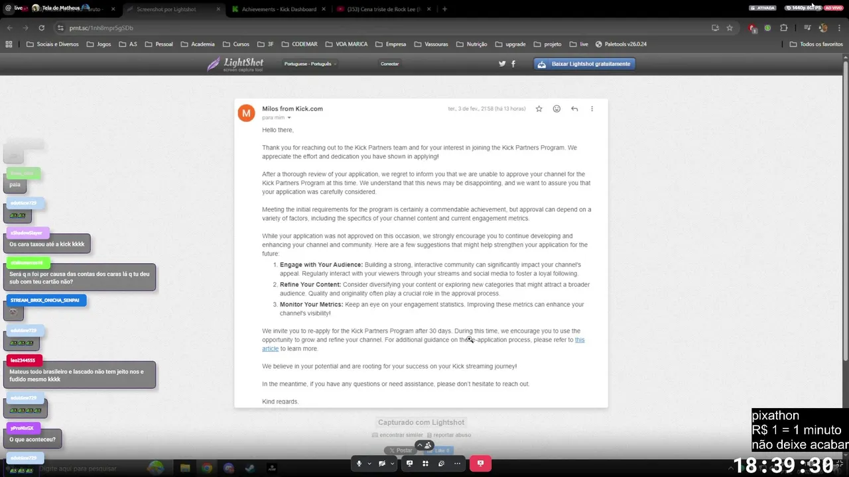Click the Facebook Like button
Viewport: 849px width, 477px height.
tap(439, 450)
